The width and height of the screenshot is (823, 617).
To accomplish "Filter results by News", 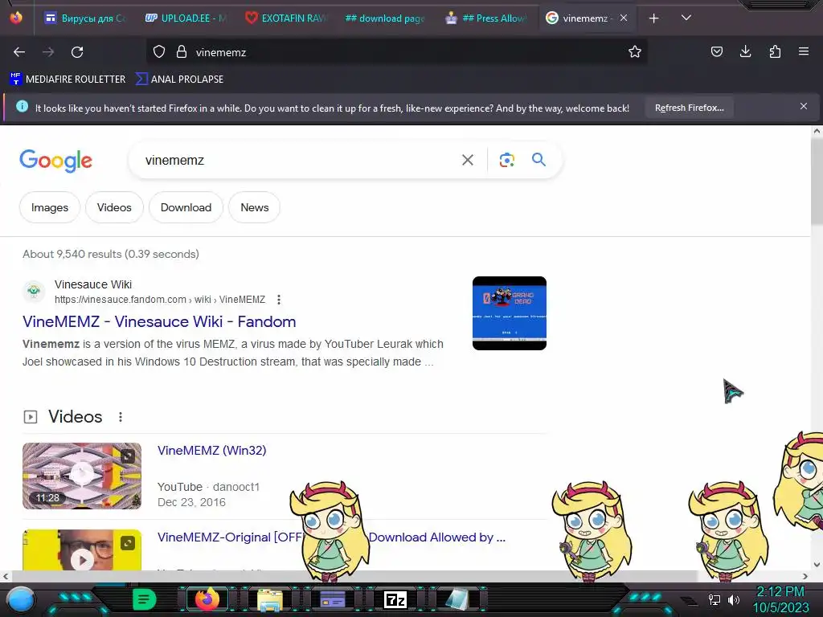I will (x=255, y=207).
